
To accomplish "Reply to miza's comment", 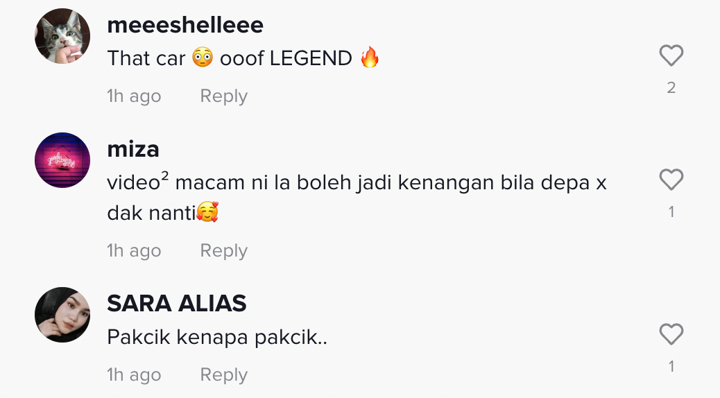I will point(223,250).
